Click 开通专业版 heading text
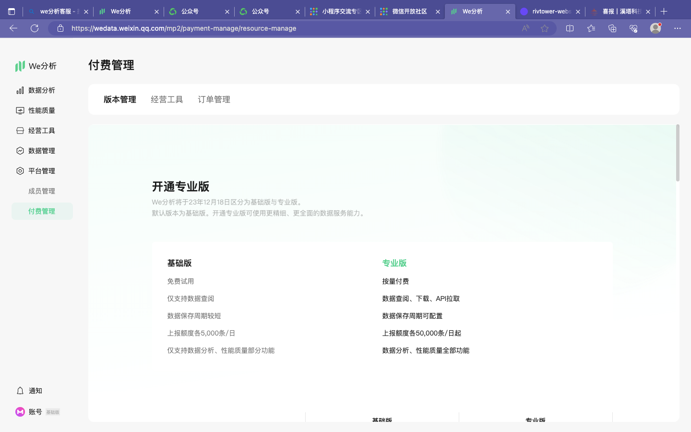 (x=180, y=186)
